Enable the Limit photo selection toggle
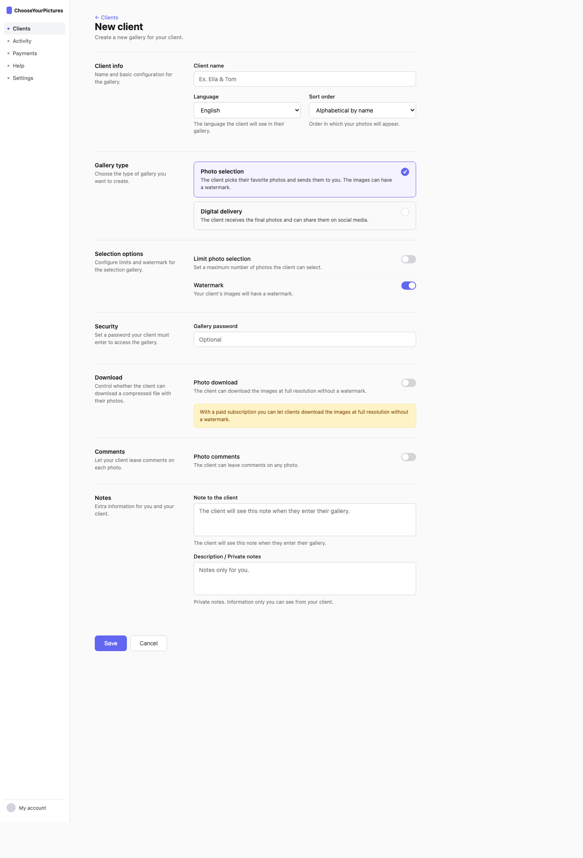This screenshot has width=583, height=858. (x=408, y=259)
